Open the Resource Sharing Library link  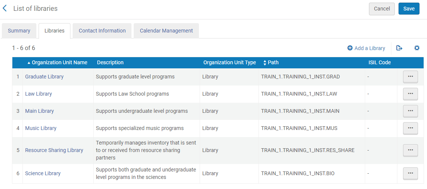54,150
